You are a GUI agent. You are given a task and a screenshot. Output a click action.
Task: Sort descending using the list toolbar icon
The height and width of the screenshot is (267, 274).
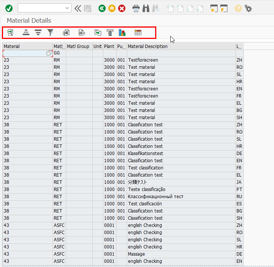click(x=38, y=33)
